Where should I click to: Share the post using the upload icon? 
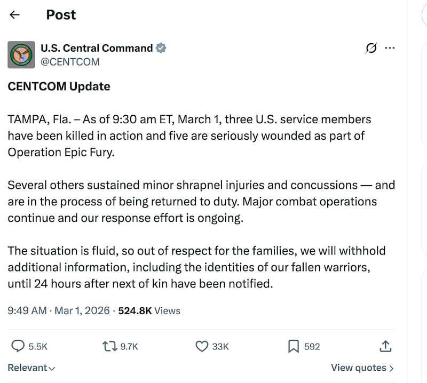pyautogui.click(x=385, y=346)
